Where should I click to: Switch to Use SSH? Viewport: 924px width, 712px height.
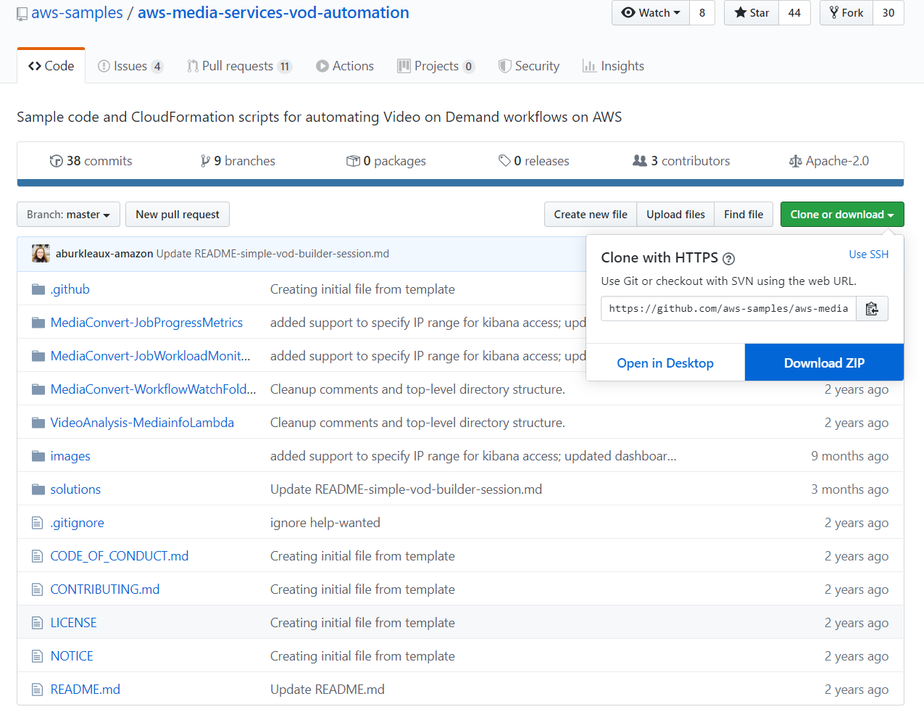pyautogui.click(x=869, y=254)
